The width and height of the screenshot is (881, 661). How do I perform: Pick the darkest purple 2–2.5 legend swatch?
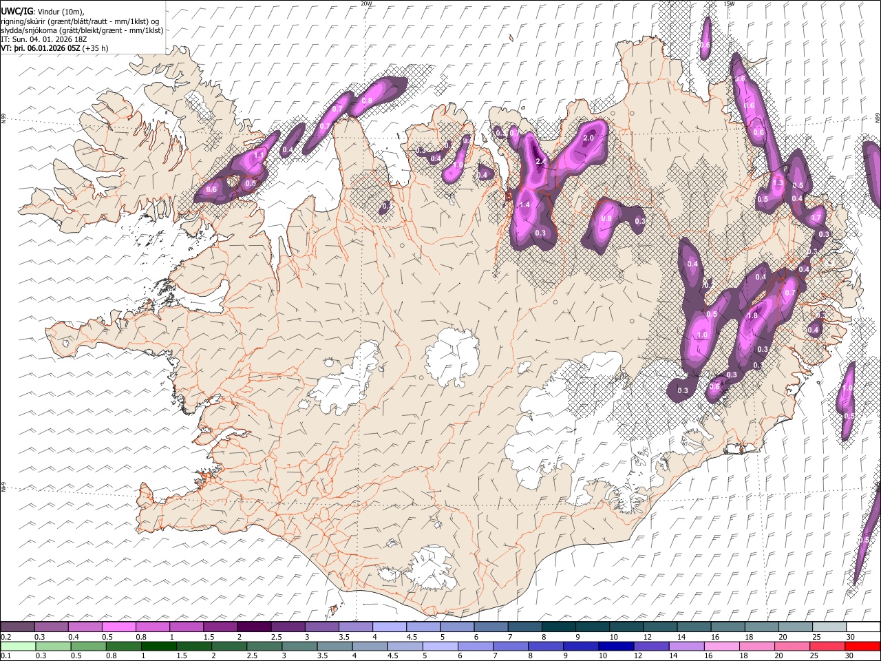tap(254, 627)
